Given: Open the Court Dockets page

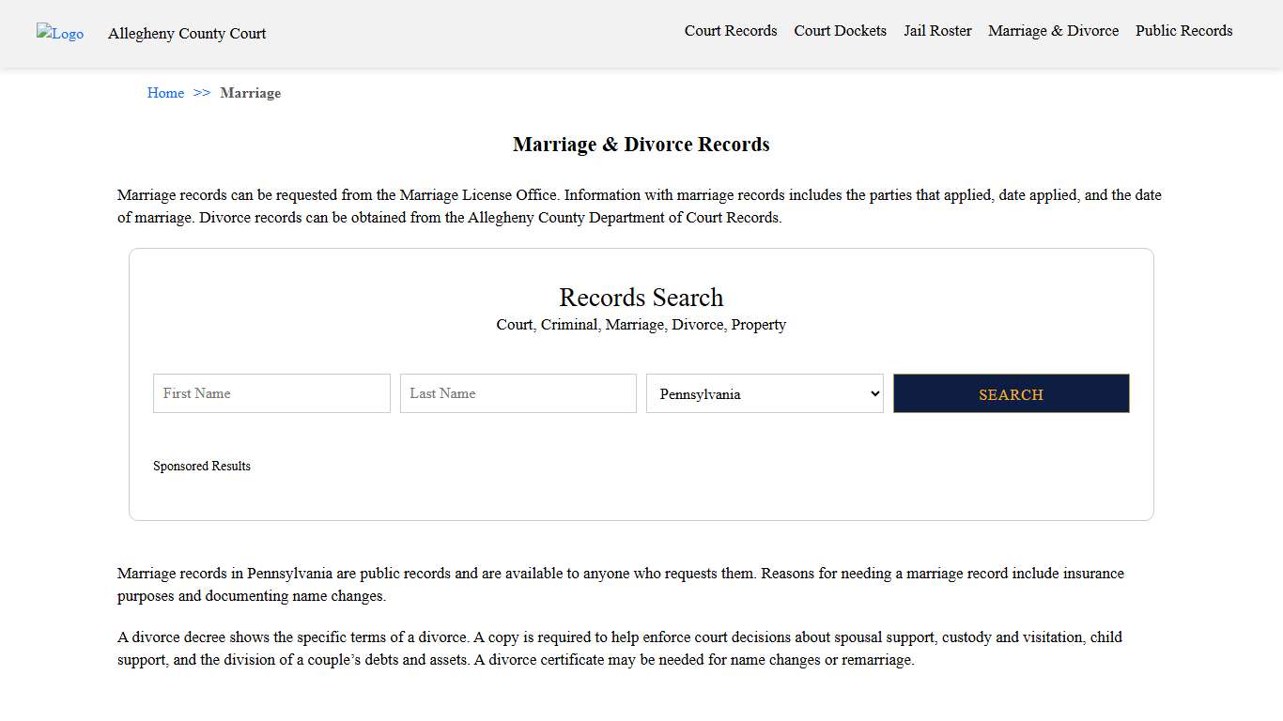Looking at the screenshot, I should (840, 31).
